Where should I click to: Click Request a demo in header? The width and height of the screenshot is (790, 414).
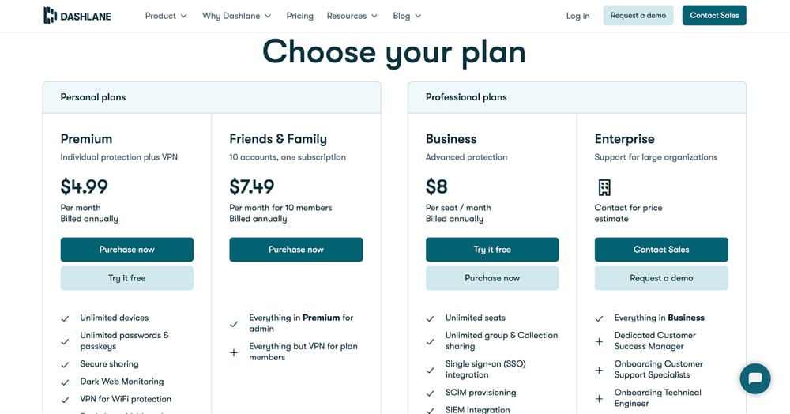coord(638,16)
